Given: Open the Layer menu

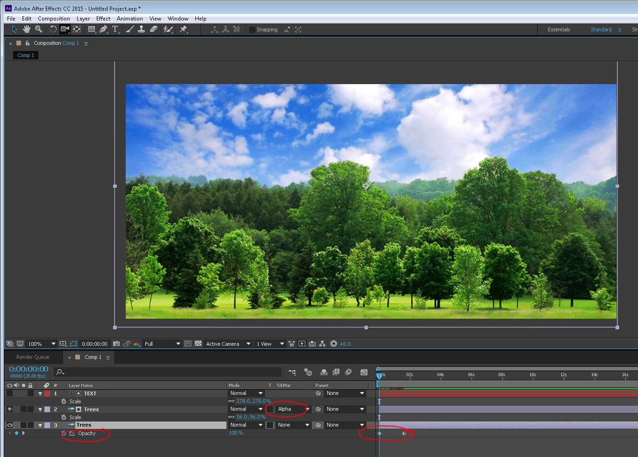Looking at the screenshot, I should [83, 19].
